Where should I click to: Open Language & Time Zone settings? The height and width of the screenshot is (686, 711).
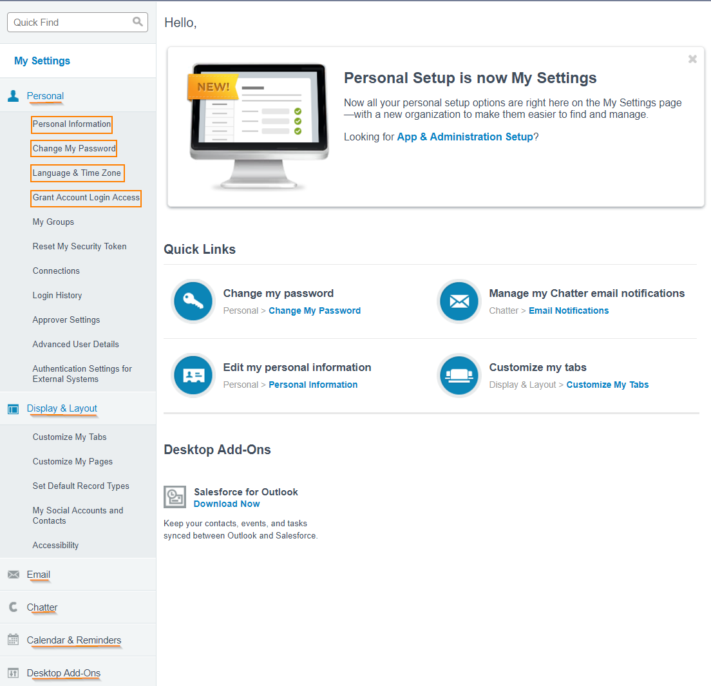(x=77, y=173)
